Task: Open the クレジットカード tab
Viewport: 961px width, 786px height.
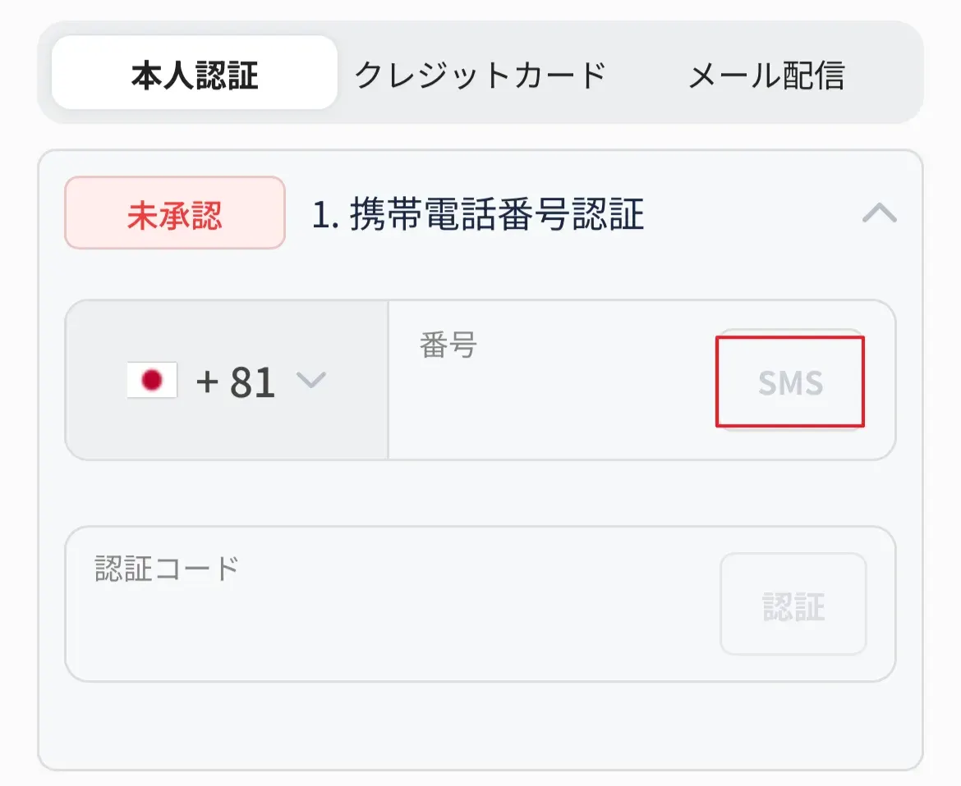Action: click(480, 75)
